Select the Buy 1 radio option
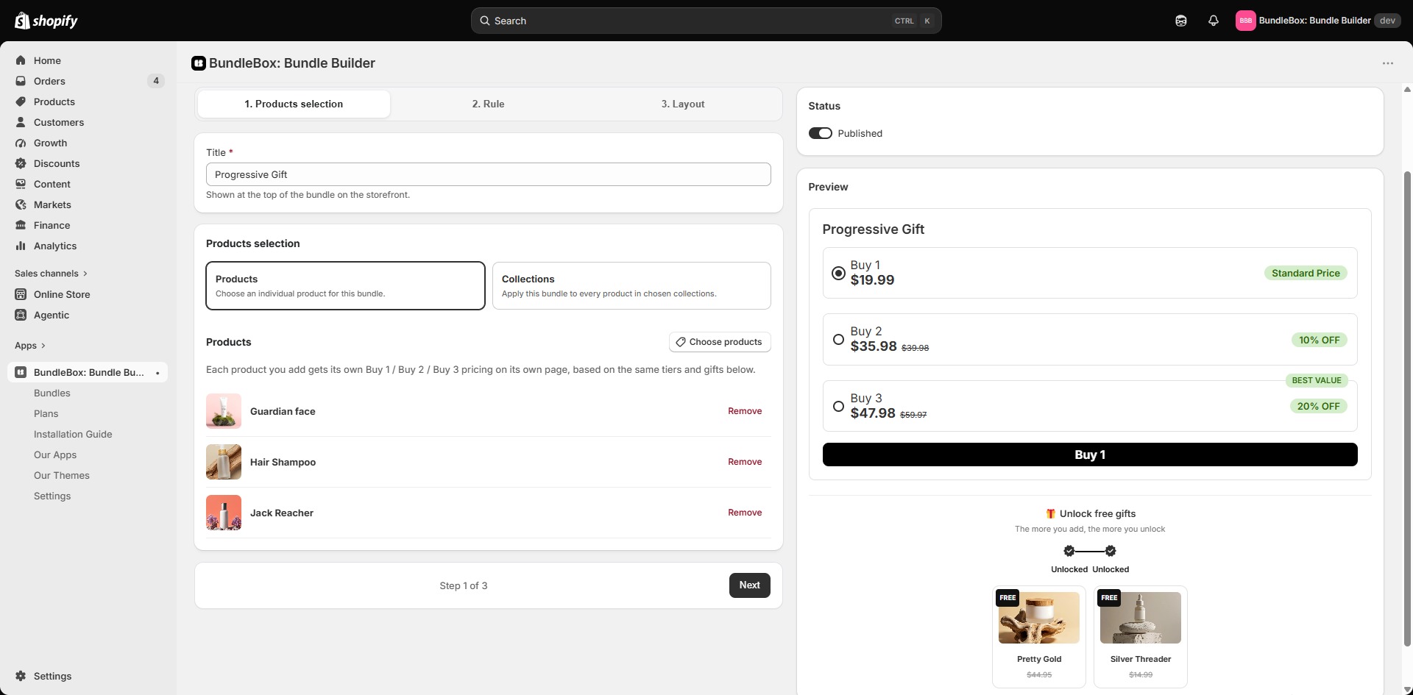Viewport: 1413px width, 695px height. click(x=838, y=273)
